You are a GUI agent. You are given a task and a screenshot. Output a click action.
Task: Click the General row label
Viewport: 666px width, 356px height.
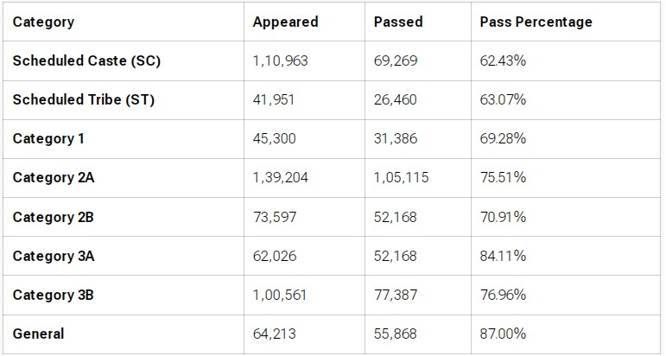click(38, 334)
